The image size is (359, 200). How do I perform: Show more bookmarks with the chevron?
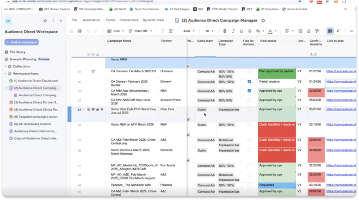click(x=346, y=9)
